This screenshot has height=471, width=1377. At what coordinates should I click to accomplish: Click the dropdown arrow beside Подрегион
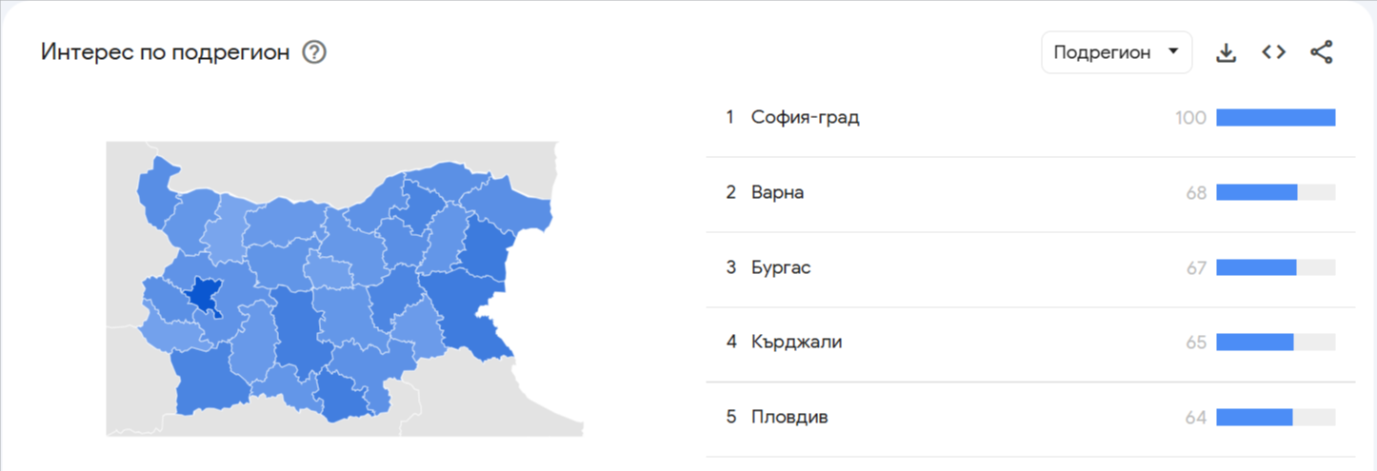(1173, 51)
